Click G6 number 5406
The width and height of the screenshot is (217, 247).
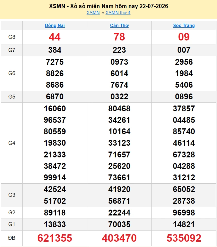pos(184,85)
